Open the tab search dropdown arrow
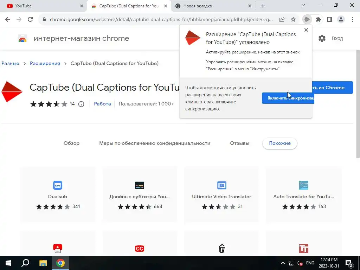This screenshot has height=270, width=360. coord(303,5)
